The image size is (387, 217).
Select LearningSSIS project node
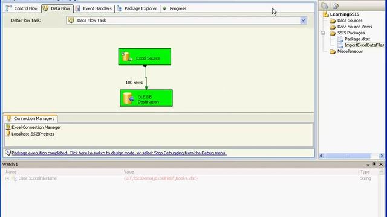click(x=345, y=14)
